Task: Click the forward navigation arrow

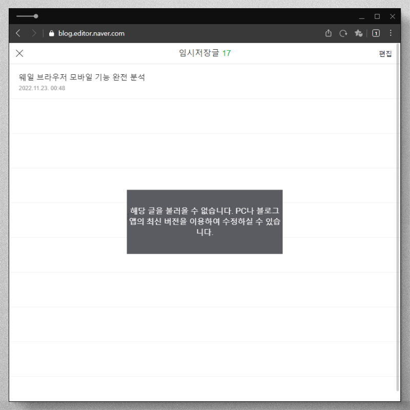Action: [x=34, y=33]
